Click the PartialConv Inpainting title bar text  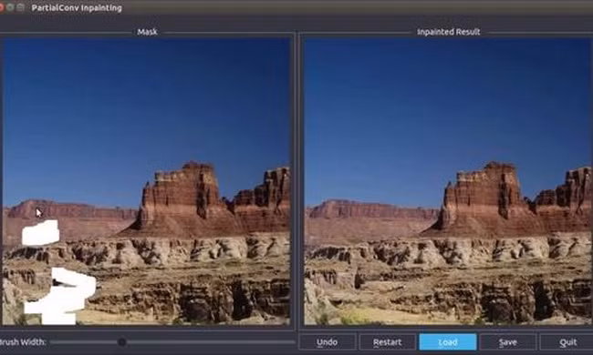tap(77, 8)
